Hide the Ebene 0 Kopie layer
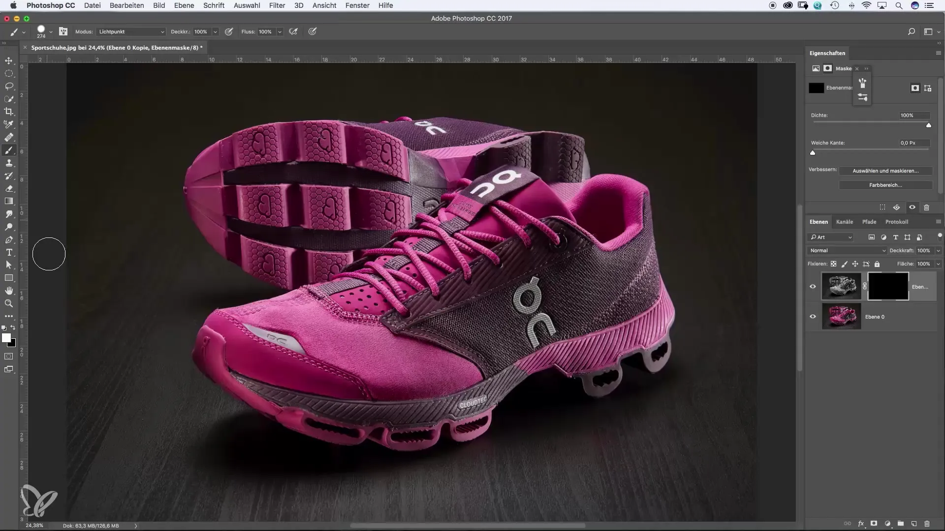 (x=813, y=287)
